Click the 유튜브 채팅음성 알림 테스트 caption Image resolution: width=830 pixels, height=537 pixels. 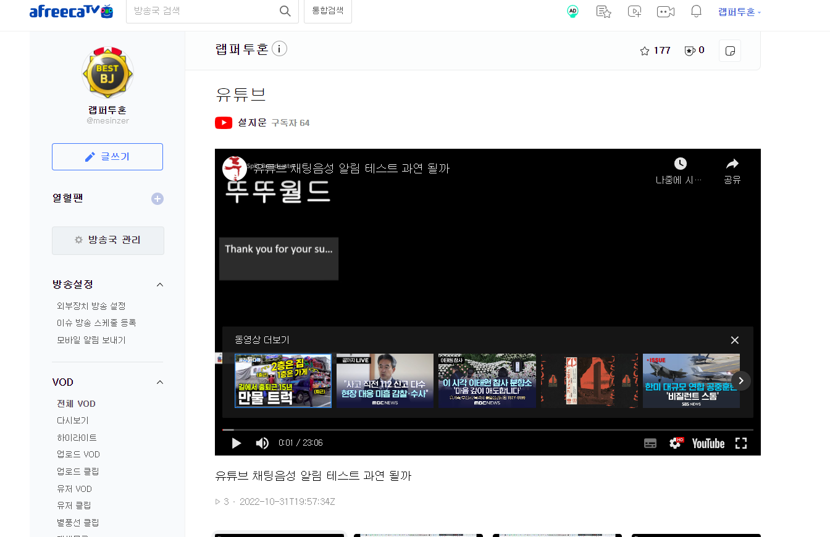point(313,476)
